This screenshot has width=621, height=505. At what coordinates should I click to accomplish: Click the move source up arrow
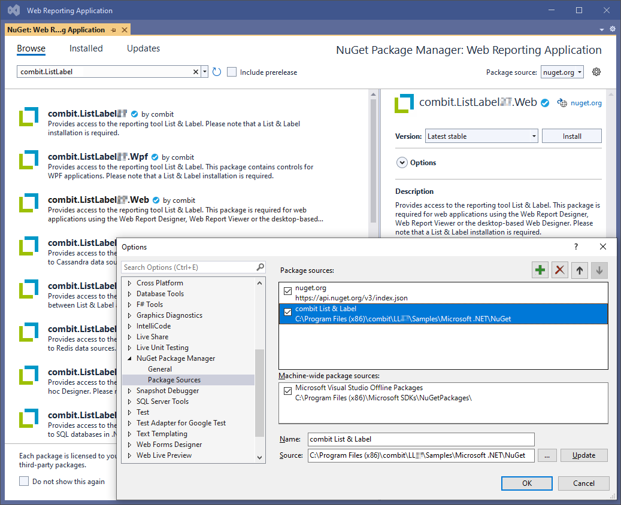click(x=579, y=270)
